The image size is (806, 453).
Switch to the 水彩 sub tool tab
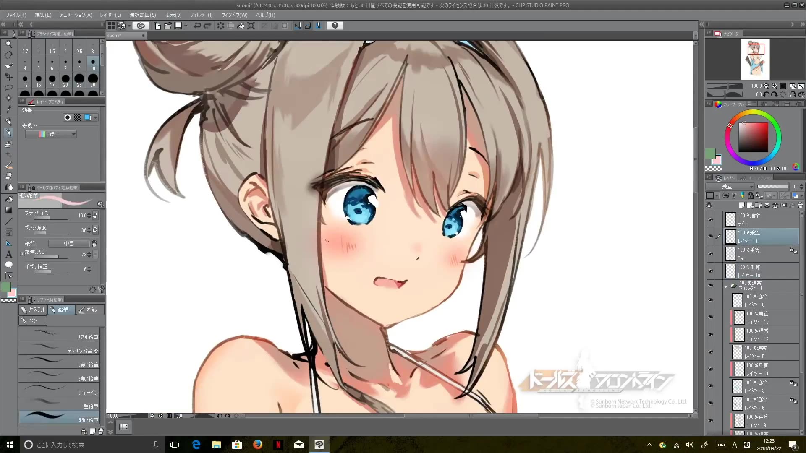(89, 310)
